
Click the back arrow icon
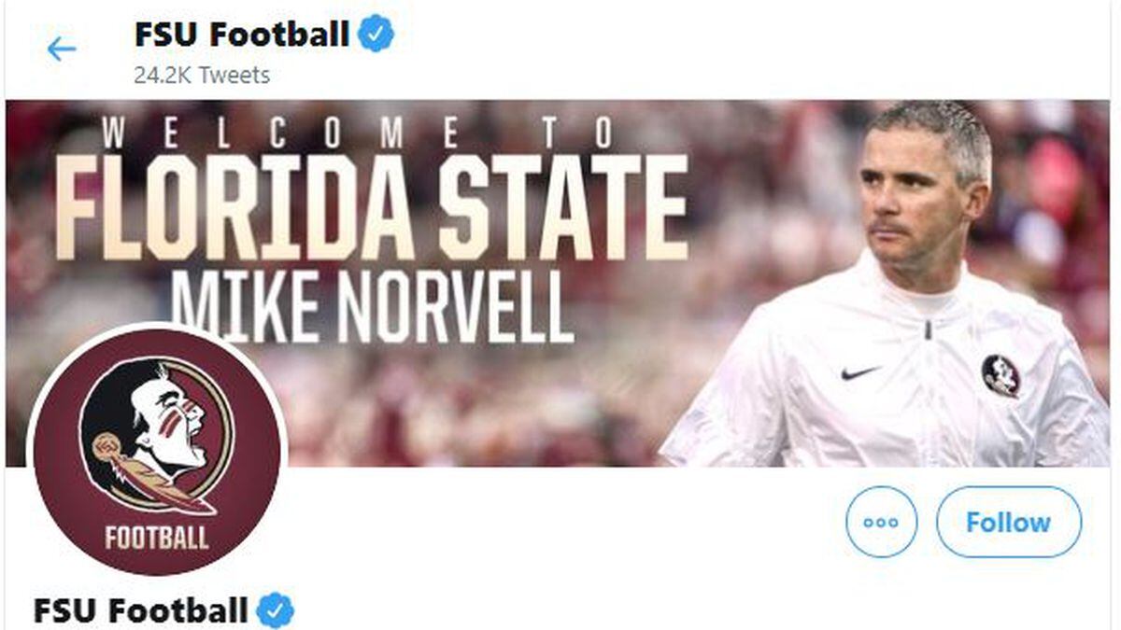[62, 49]
